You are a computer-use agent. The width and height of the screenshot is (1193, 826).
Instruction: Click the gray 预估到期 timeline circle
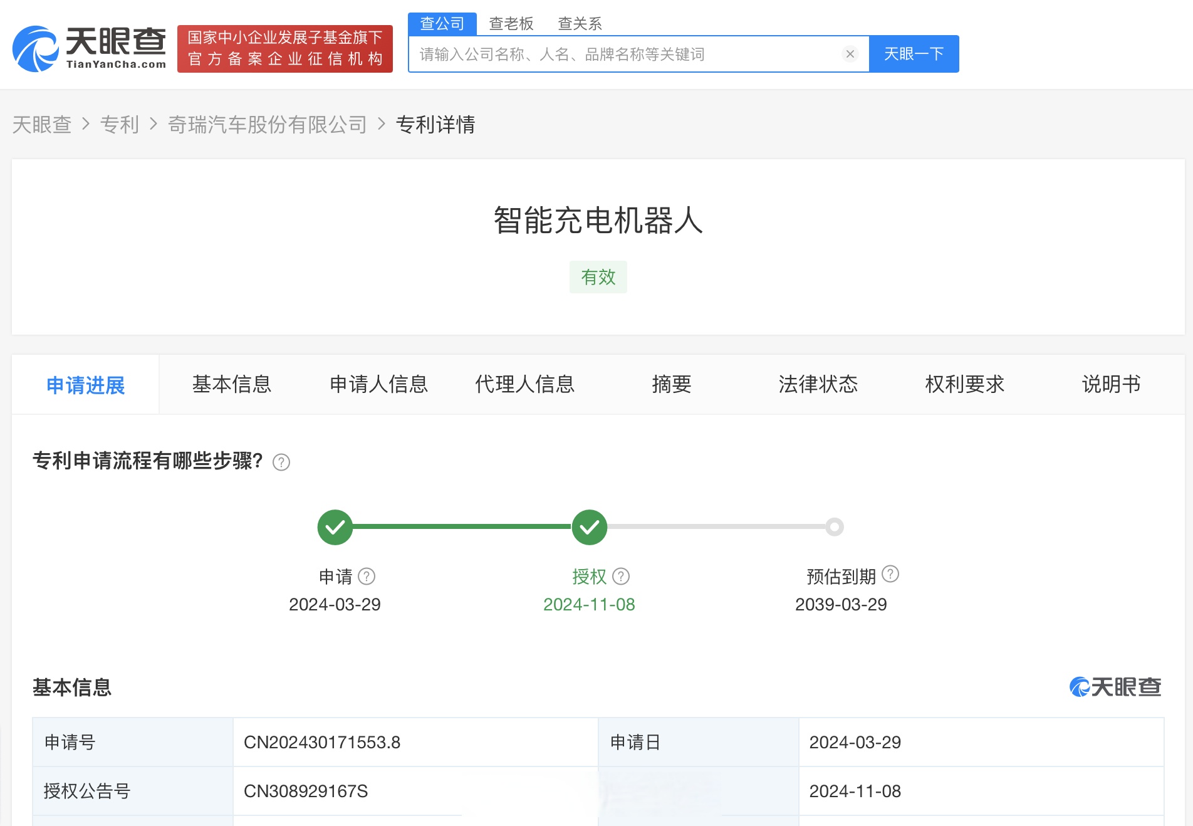[x=833, y=527]
